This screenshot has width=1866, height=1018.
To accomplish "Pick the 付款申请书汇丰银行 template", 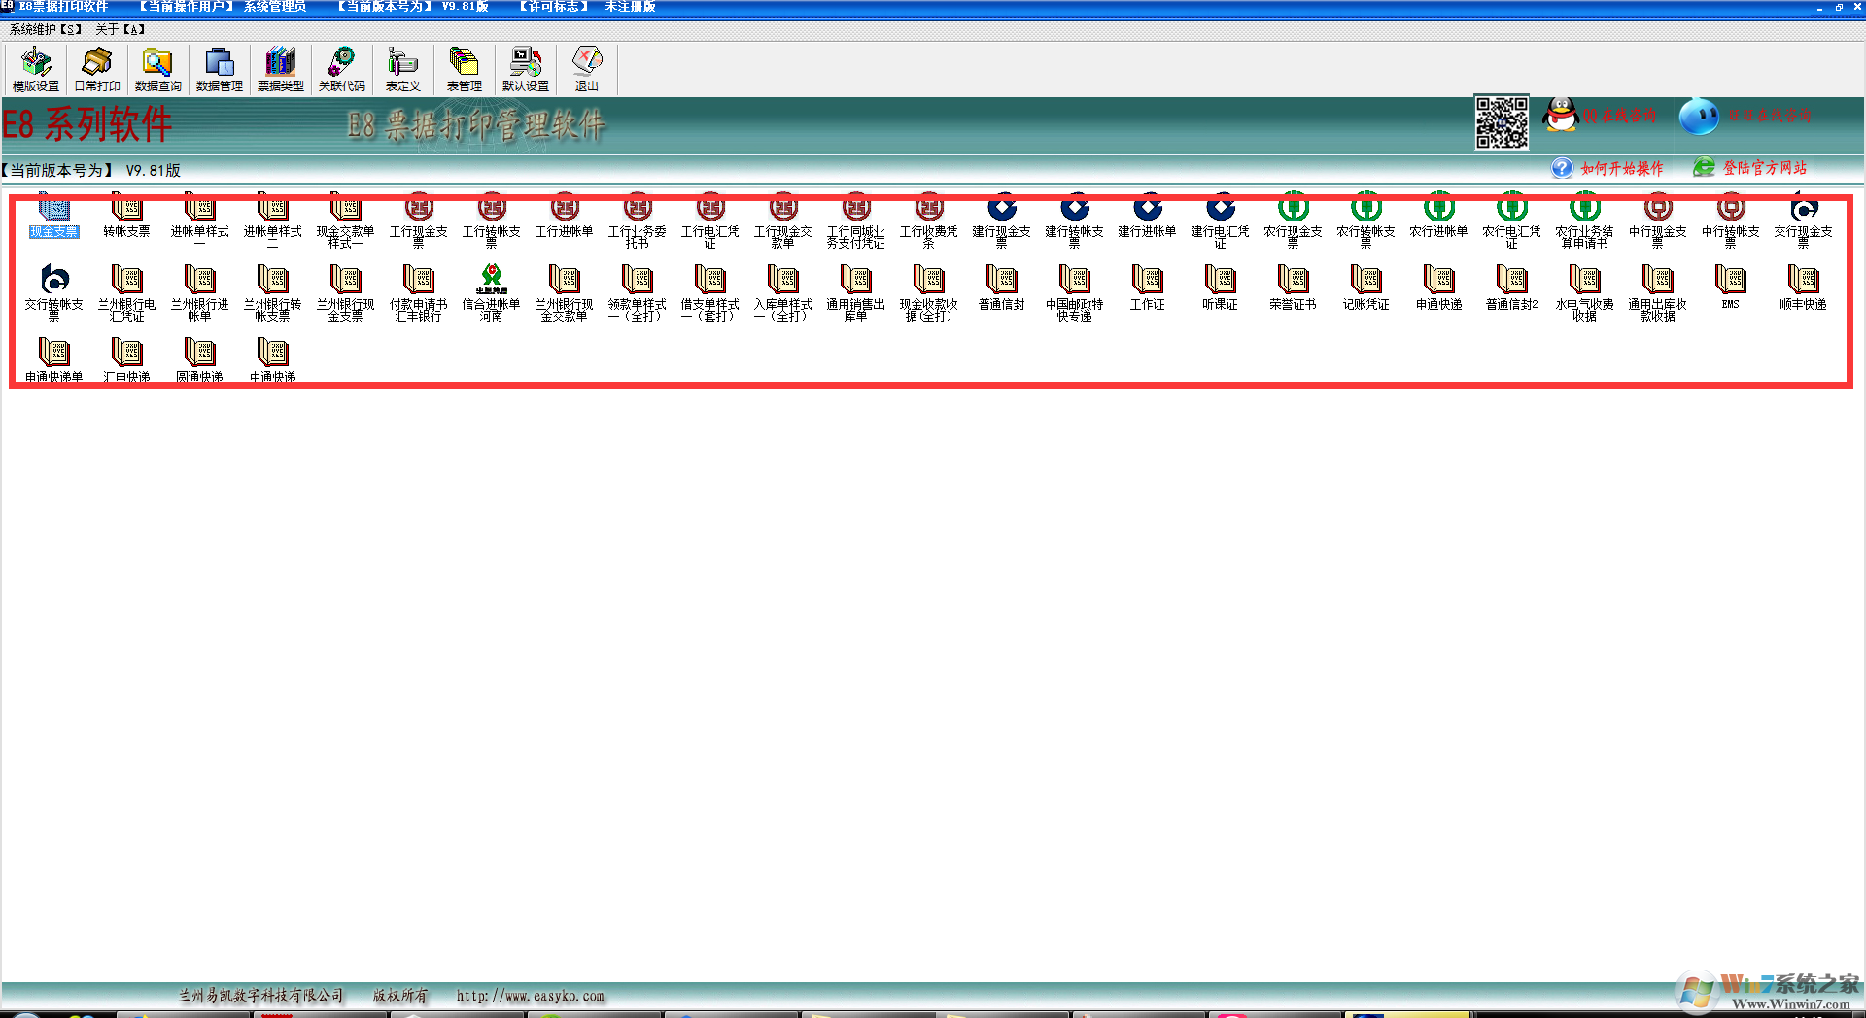I will coord(419,292).
